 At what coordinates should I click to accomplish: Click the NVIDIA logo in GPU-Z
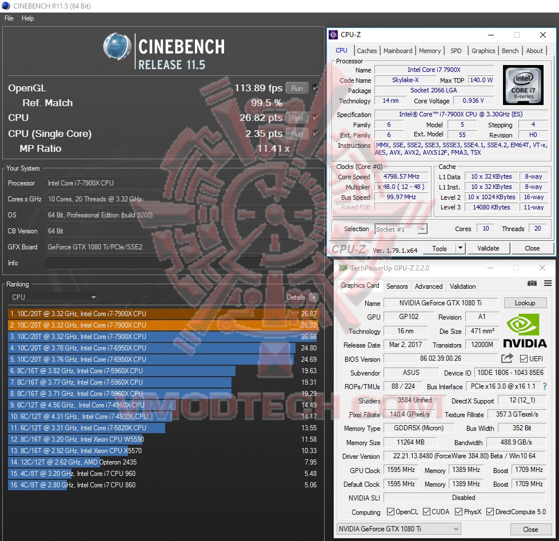tap(524, 331)
